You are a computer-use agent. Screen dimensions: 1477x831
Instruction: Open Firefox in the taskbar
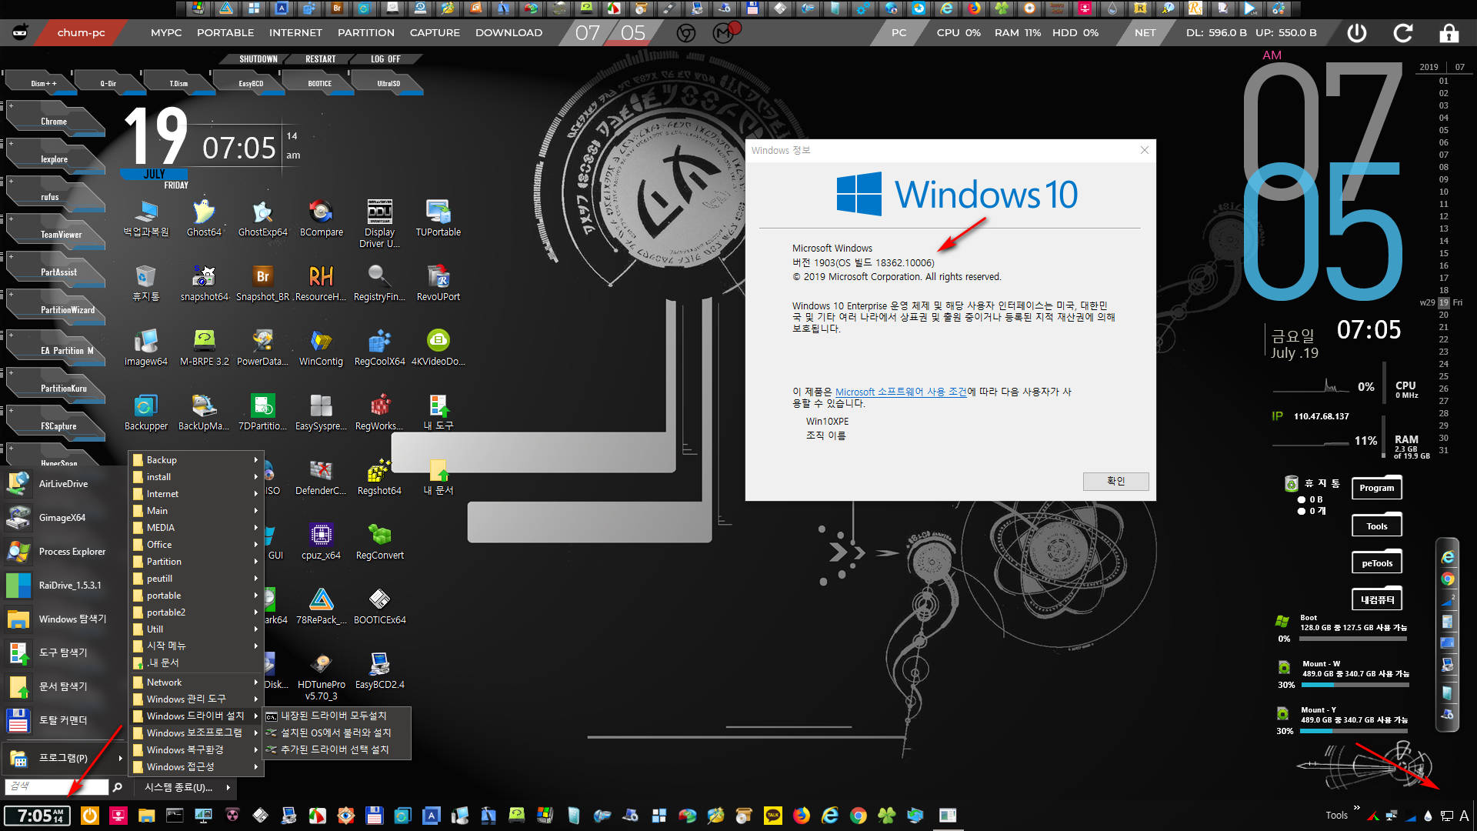coord(802,816)
